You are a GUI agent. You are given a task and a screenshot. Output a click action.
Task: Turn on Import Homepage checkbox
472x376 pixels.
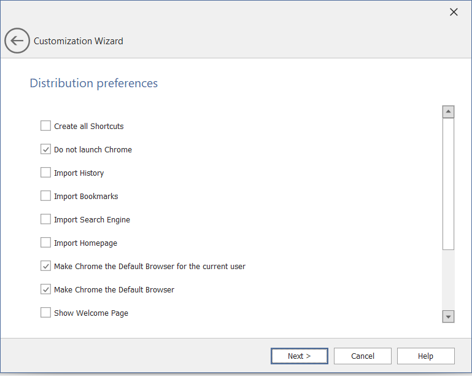point(46,243)
